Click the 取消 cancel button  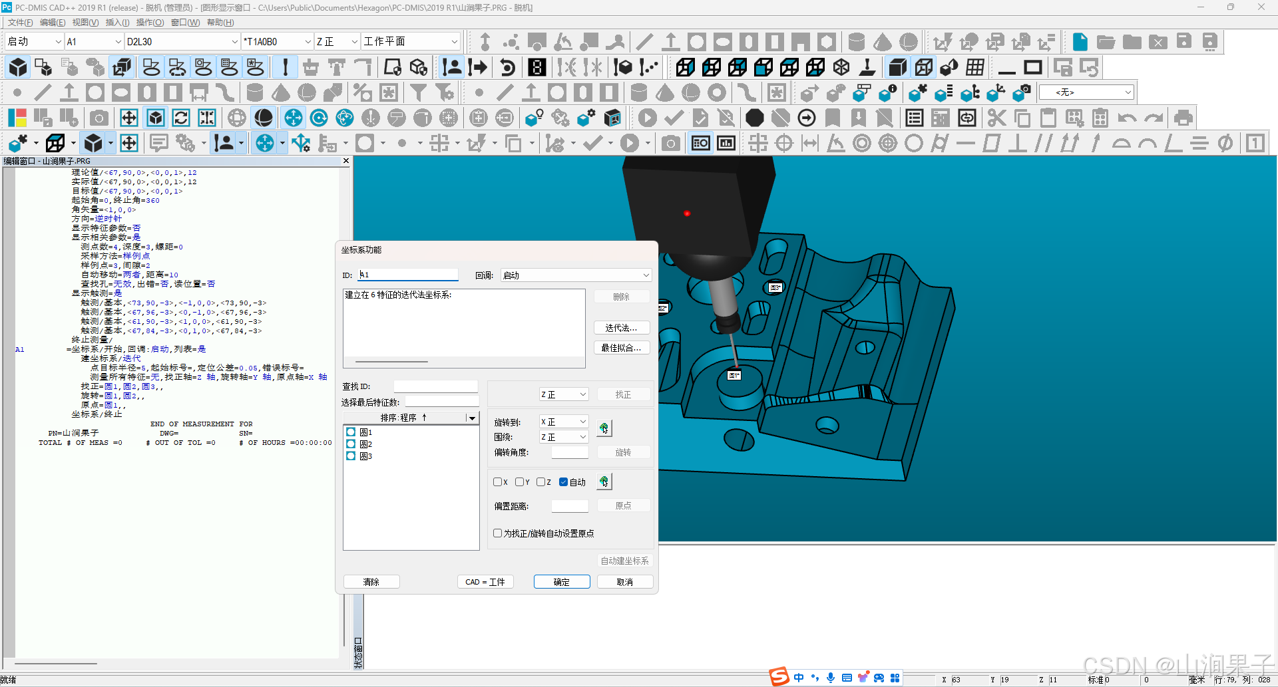625,582
